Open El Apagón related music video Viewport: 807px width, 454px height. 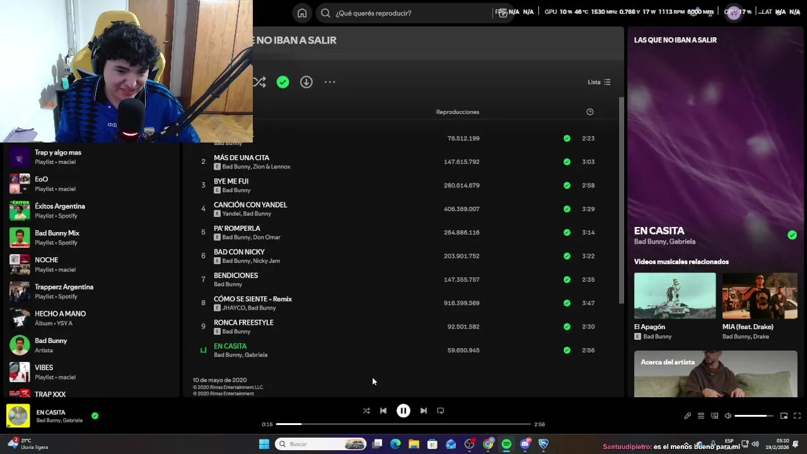(675, 306)
